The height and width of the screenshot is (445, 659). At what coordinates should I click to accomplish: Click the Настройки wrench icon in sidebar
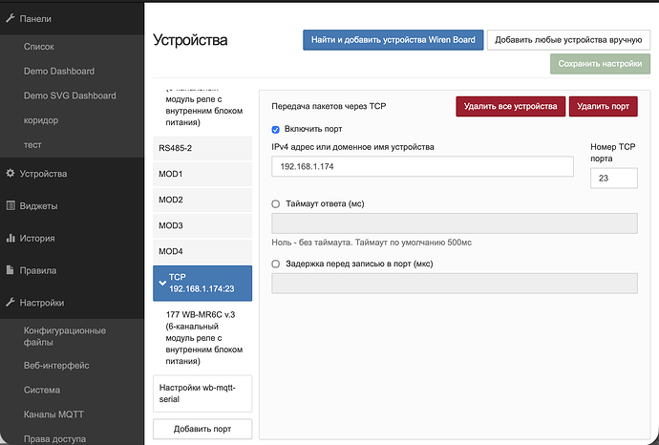(11, 303)
